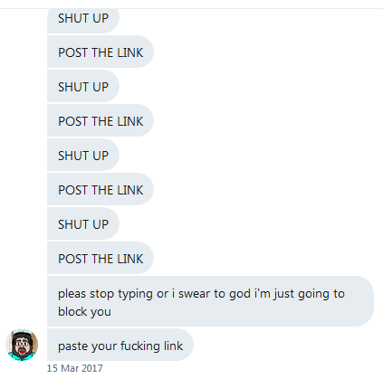
Task: Click the 15 Mar 2017 timestamp
Action: (x=74, y=368)
